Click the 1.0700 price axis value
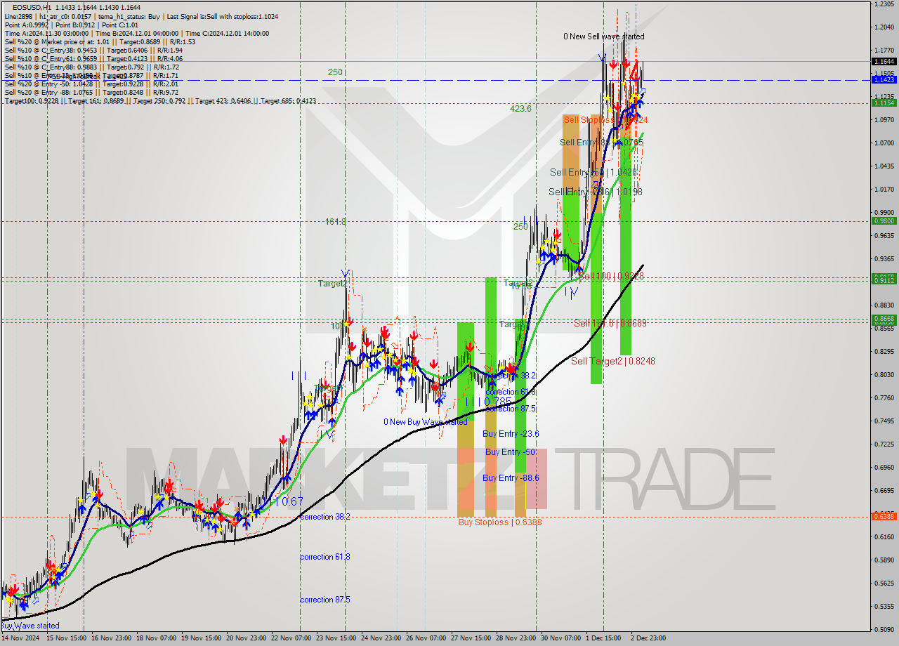This screenshot has width=899, height=646. coord(884,143)
